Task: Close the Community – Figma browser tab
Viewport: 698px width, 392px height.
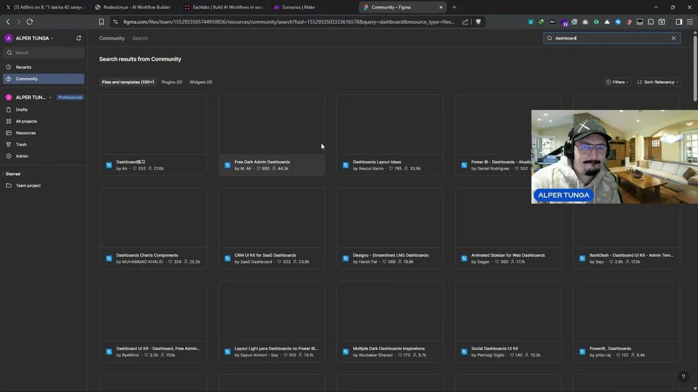Action: point(441,7)
